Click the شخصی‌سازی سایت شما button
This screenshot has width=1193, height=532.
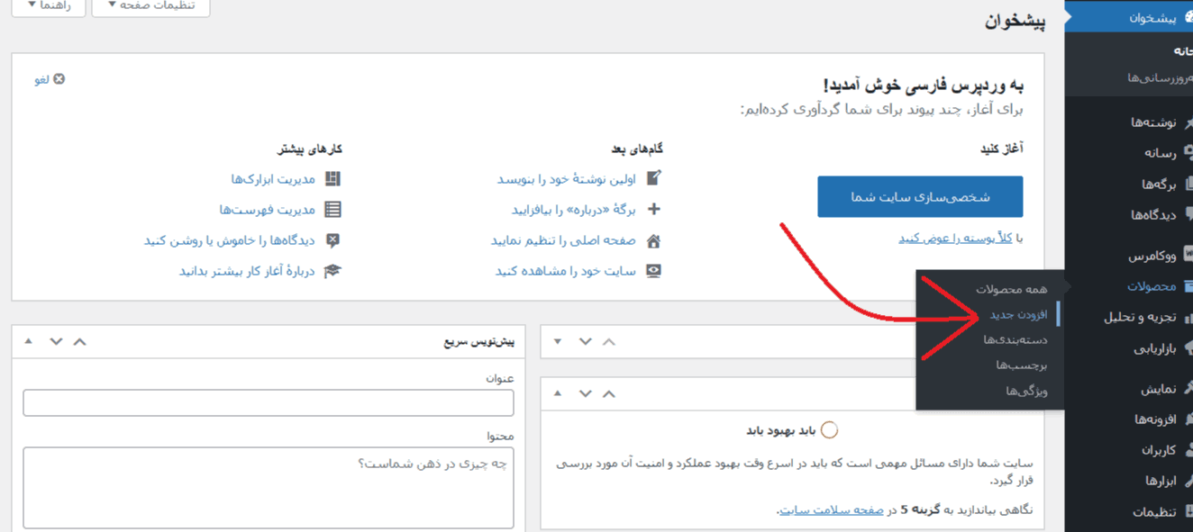pos(920,196)
